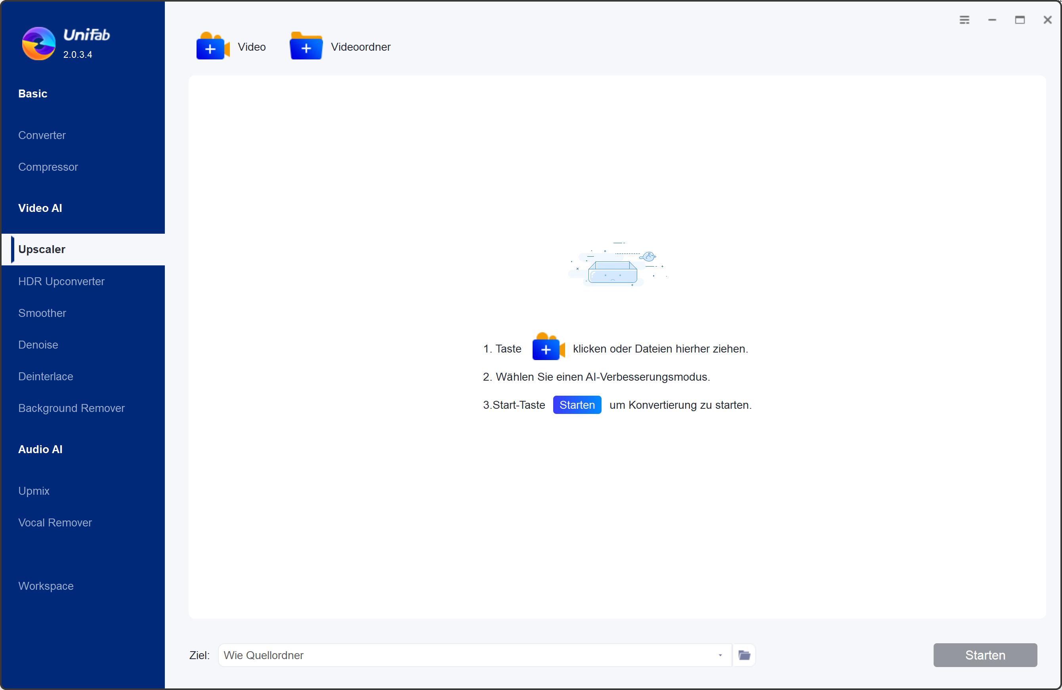
Task: Click the folder browse icon
Action: tap(745, 655)
